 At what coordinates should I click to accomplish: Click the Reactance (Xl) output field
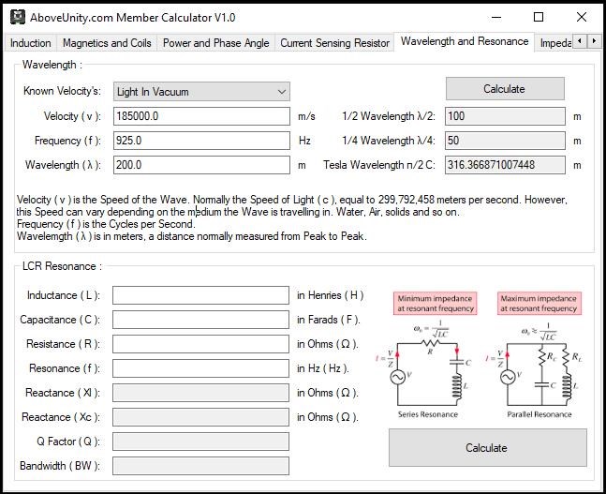(200, 393)
